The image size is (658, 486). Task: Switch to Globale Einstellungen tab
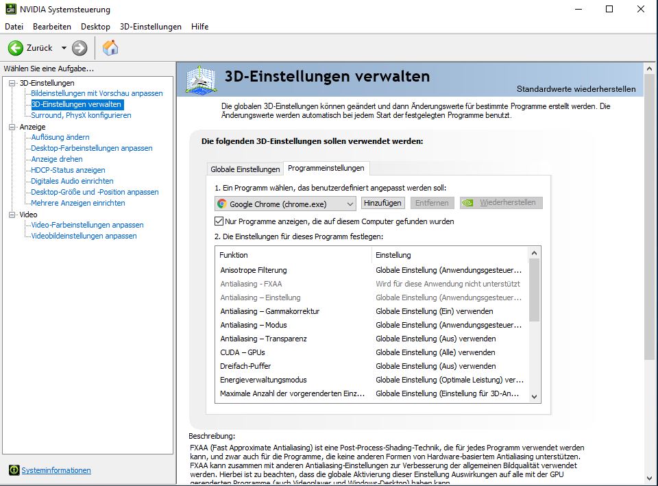(x=245, y=169)
